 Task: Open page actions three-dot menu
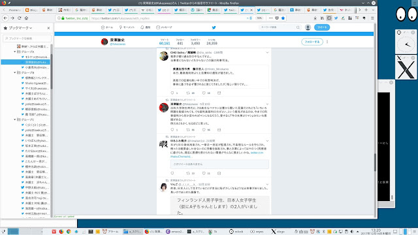coord(270,18)
